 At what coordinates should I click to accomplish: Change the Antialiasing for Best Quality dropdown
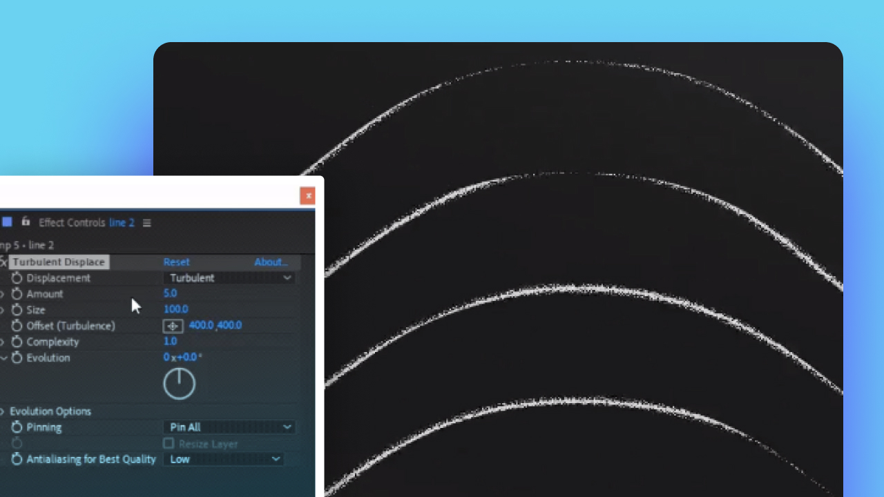point(223,459)
